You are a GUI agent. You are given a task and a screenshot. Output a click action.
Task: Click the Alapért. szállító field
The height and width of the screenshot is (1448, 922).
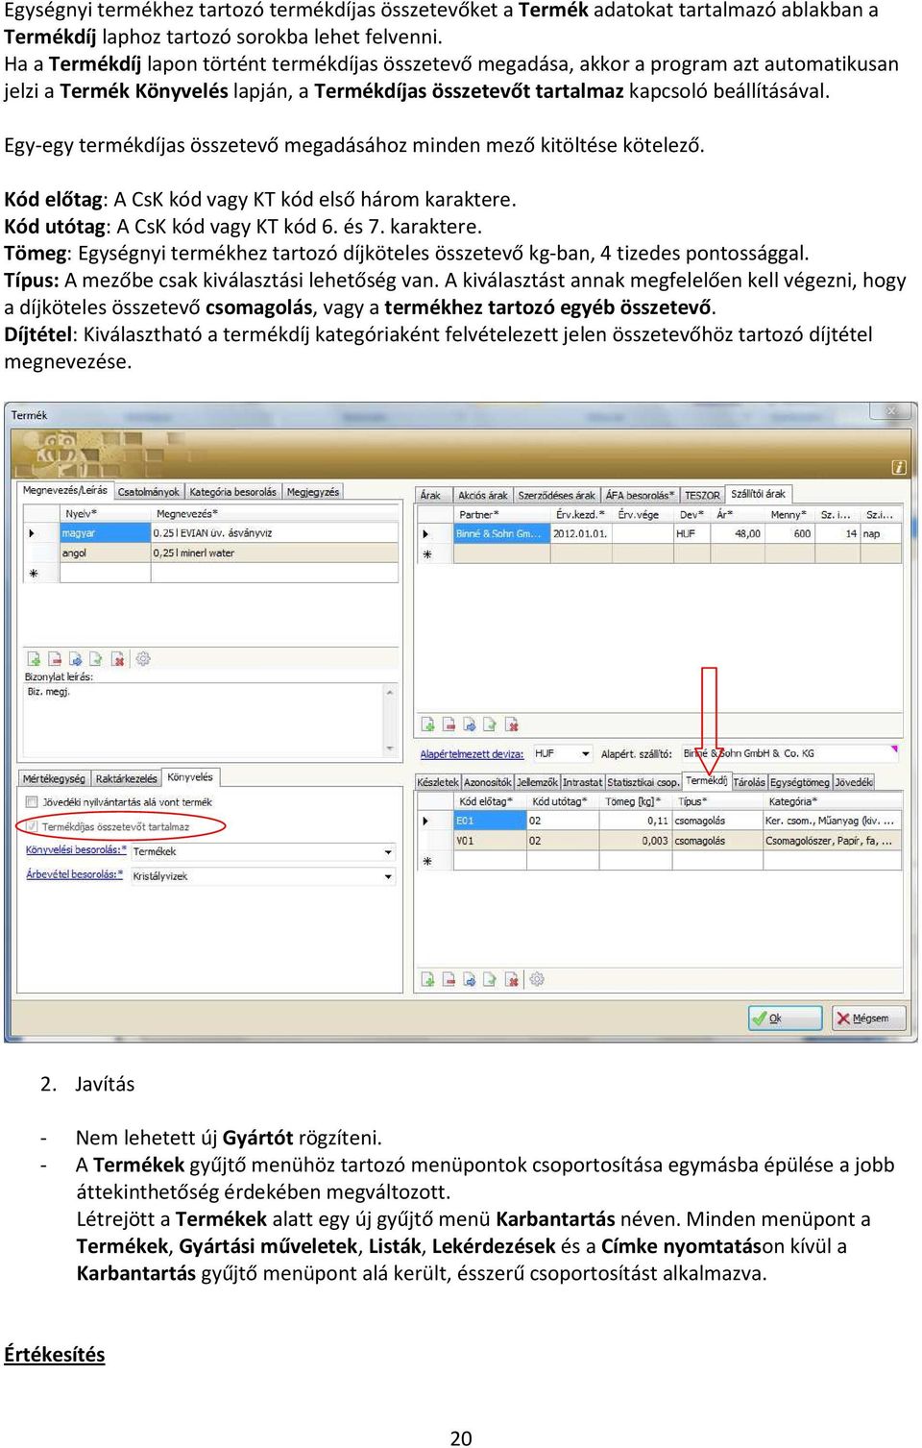point(789,753)
